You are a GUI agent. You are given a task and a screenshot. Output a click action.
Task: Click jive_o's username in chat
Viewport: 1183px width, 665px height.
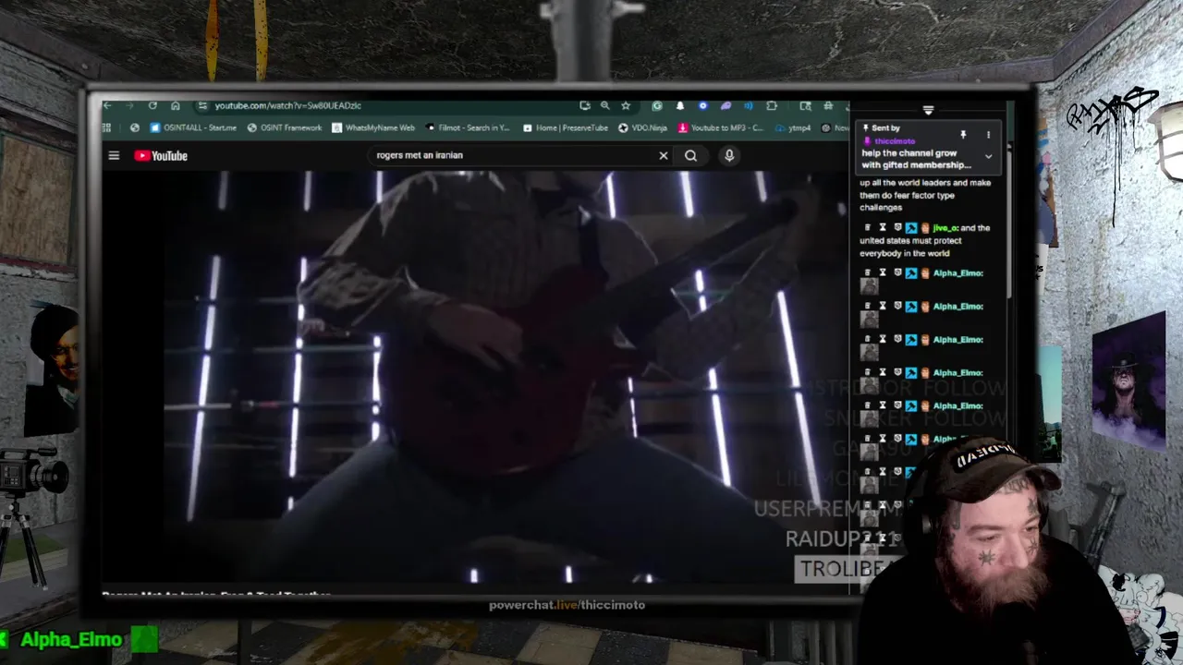[x=945, y=227]
